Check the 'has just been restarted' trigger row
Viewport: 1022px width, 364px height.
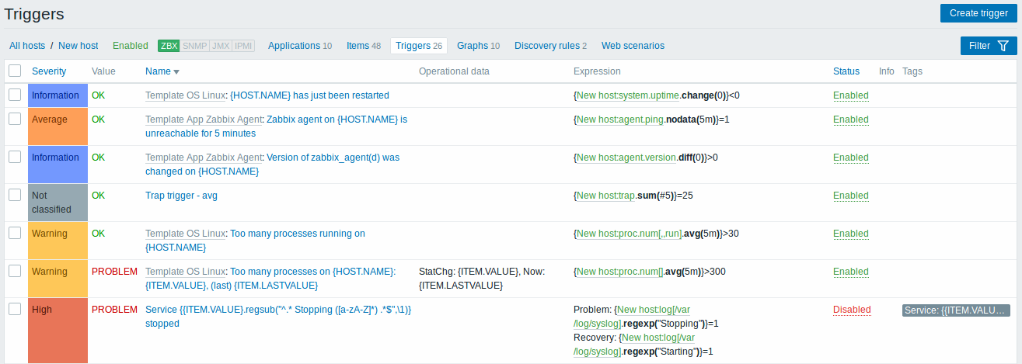(15, 95)
